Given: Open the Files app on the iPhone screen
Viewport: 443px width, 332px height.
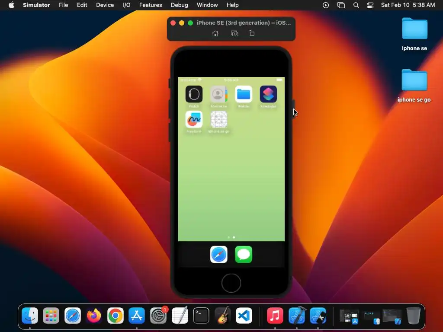Looking at the screenshot, I should click(x=244, y=94).
